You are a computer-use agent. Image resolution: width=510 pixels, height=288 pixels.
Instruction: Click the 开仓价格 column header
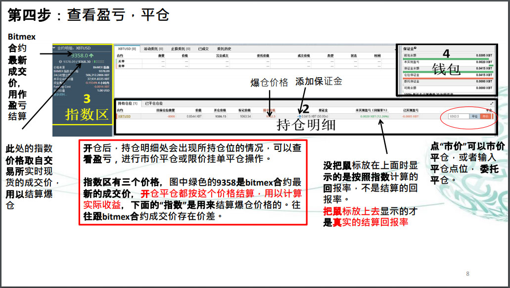tap(220, 110)
